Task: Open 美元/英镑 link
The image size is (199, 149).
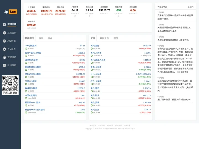Action: 95,102
